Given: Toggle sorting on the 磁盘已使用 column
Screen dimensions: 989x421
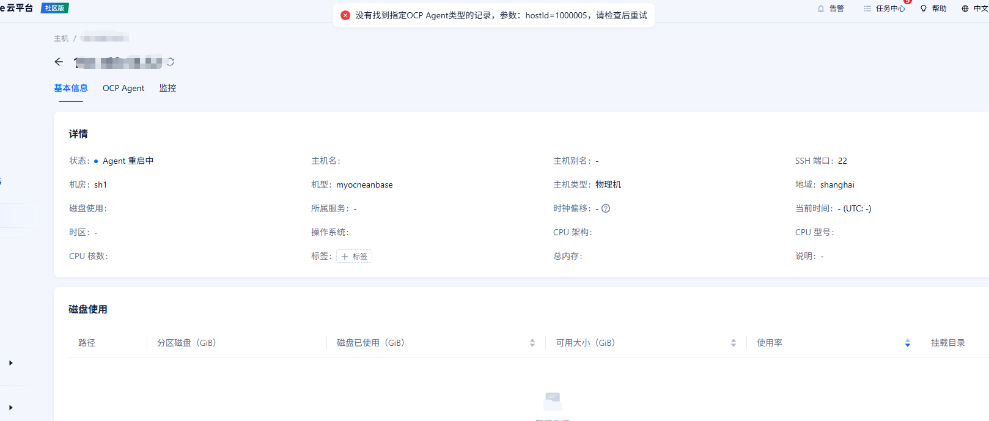Looking at the screenshot, I should pos(532,343).
